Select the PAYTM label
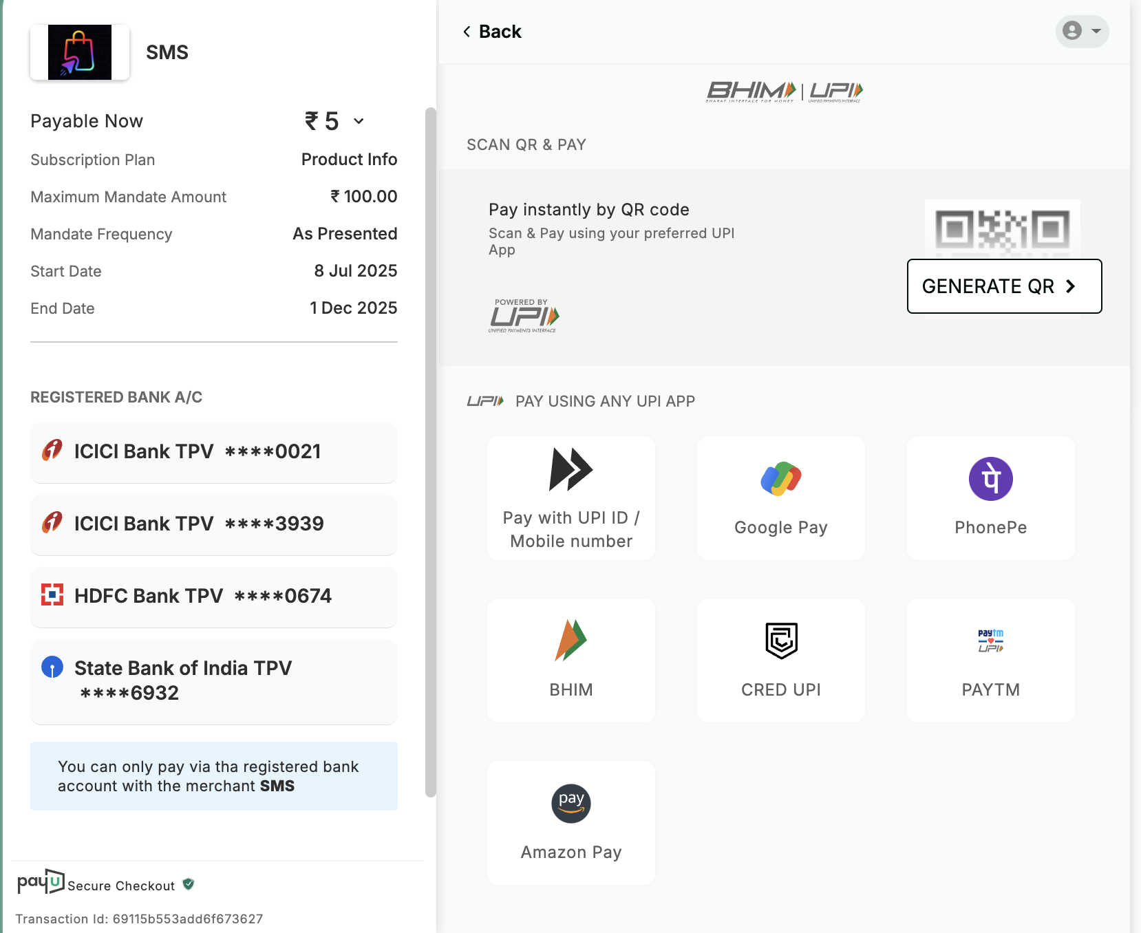 point(991,689)
